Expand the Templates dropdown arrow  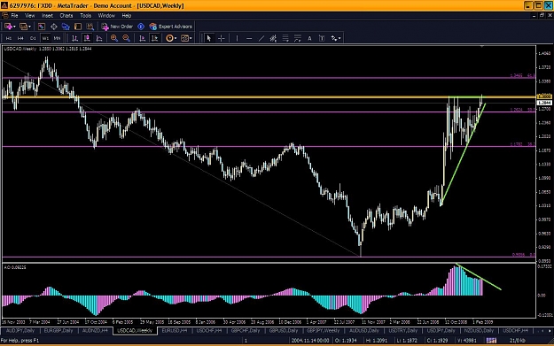[x=191, y=38]
